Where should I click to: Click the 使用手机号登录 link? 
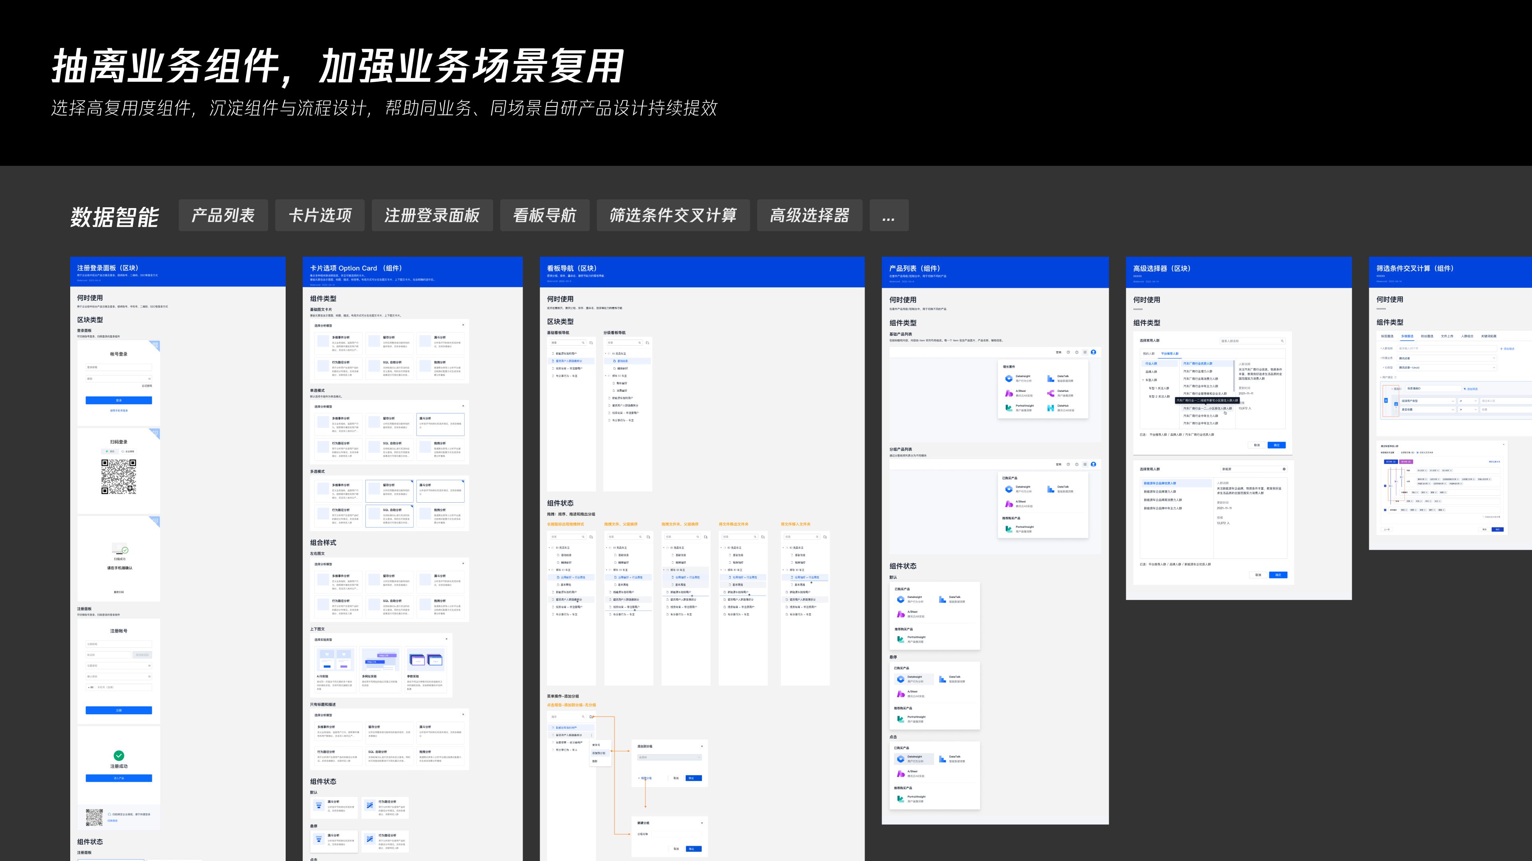tap(119, 411)
